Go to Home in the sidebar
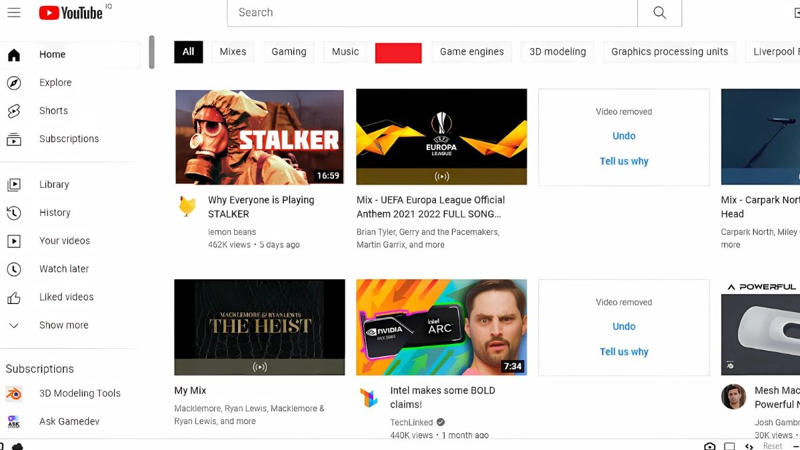800x450 pixels. (70, 55)
